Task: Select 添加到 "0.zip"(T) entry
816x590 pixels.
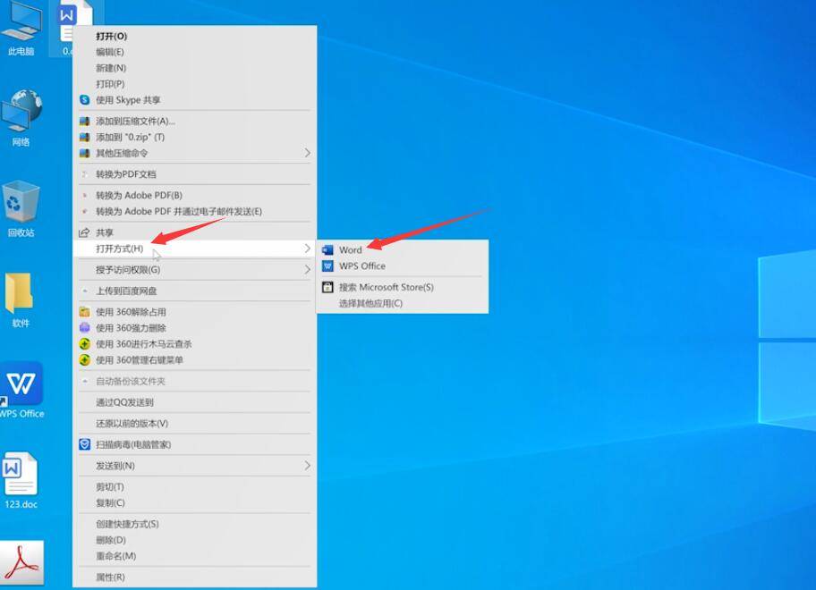Action: 130,138
